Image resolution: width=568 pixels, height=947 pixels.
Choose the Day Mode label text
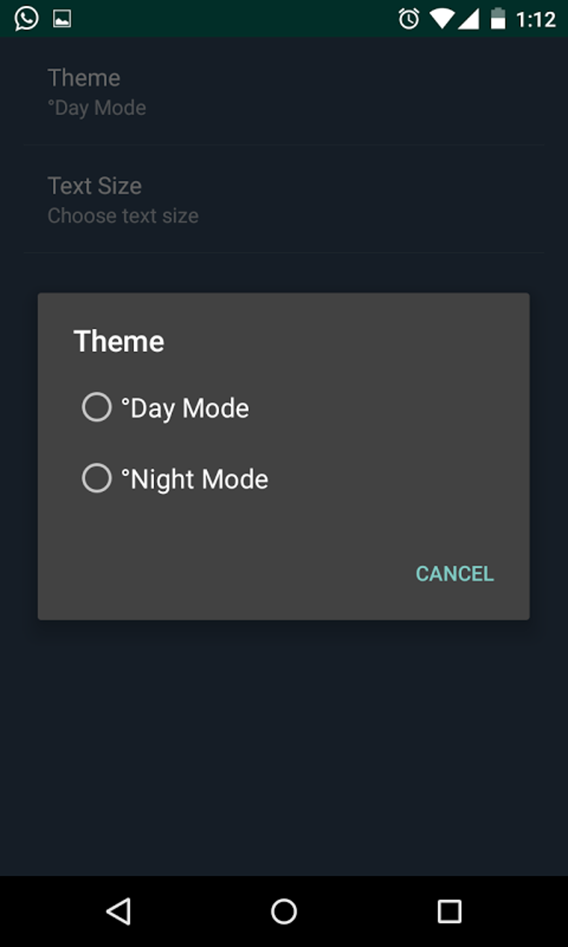pyautogui.click(x=185, y=408)
